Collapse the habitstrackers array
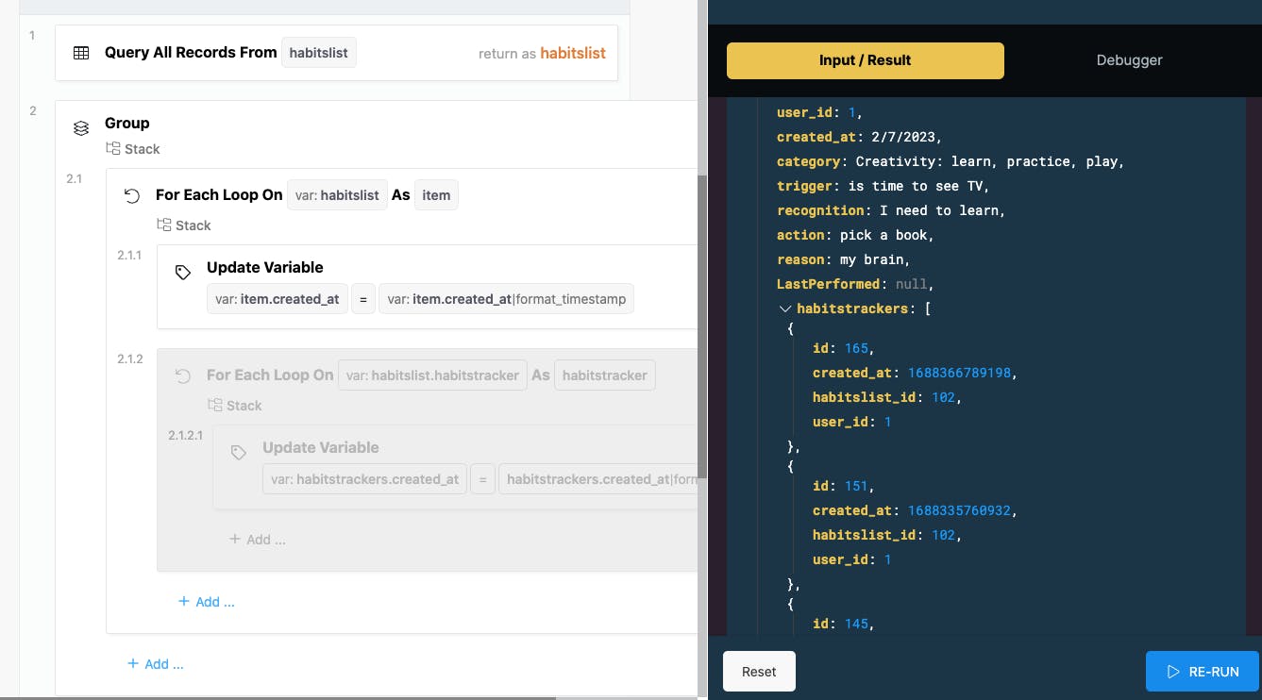The image size is (1262, 700). [784, 308]
